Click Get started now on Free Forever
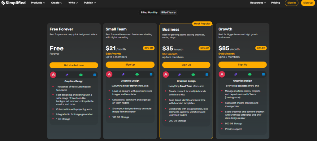317x141 pixels. click(x=74, y=65)
